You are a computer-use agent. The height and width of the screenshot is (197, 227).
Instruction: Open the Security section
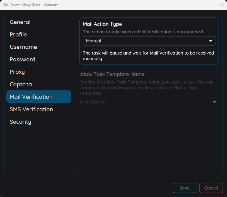20,122
